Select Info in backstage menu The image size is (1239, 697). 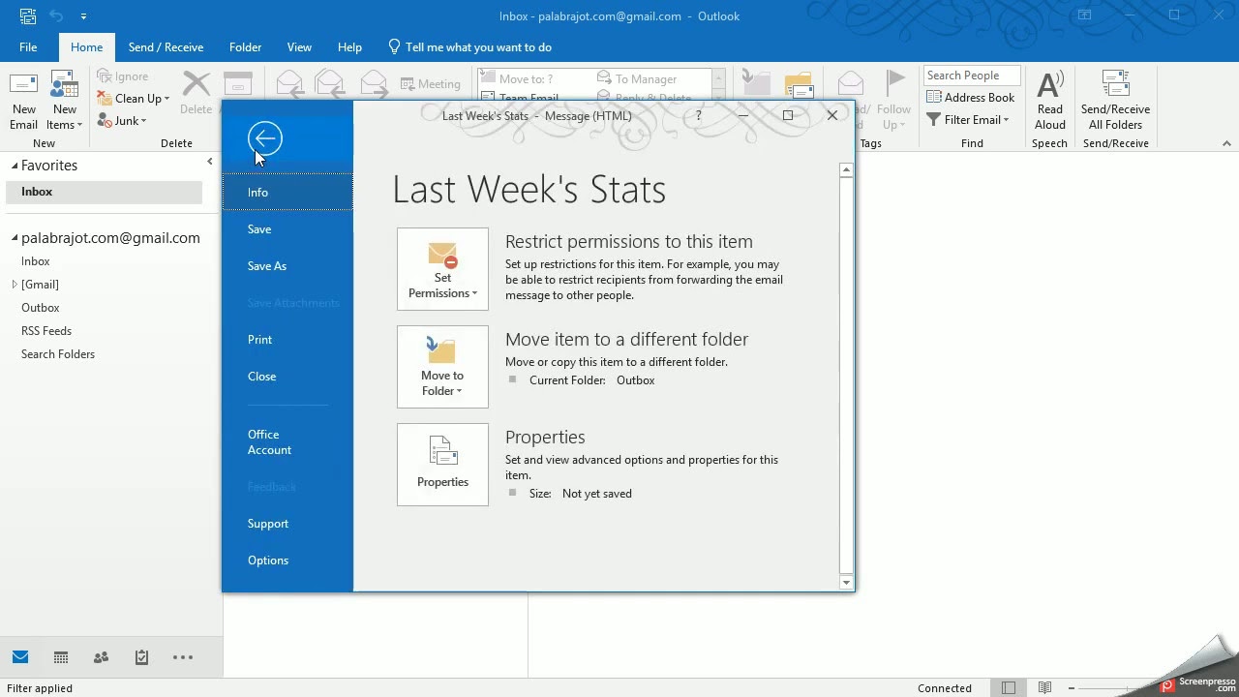coord(287,192)
